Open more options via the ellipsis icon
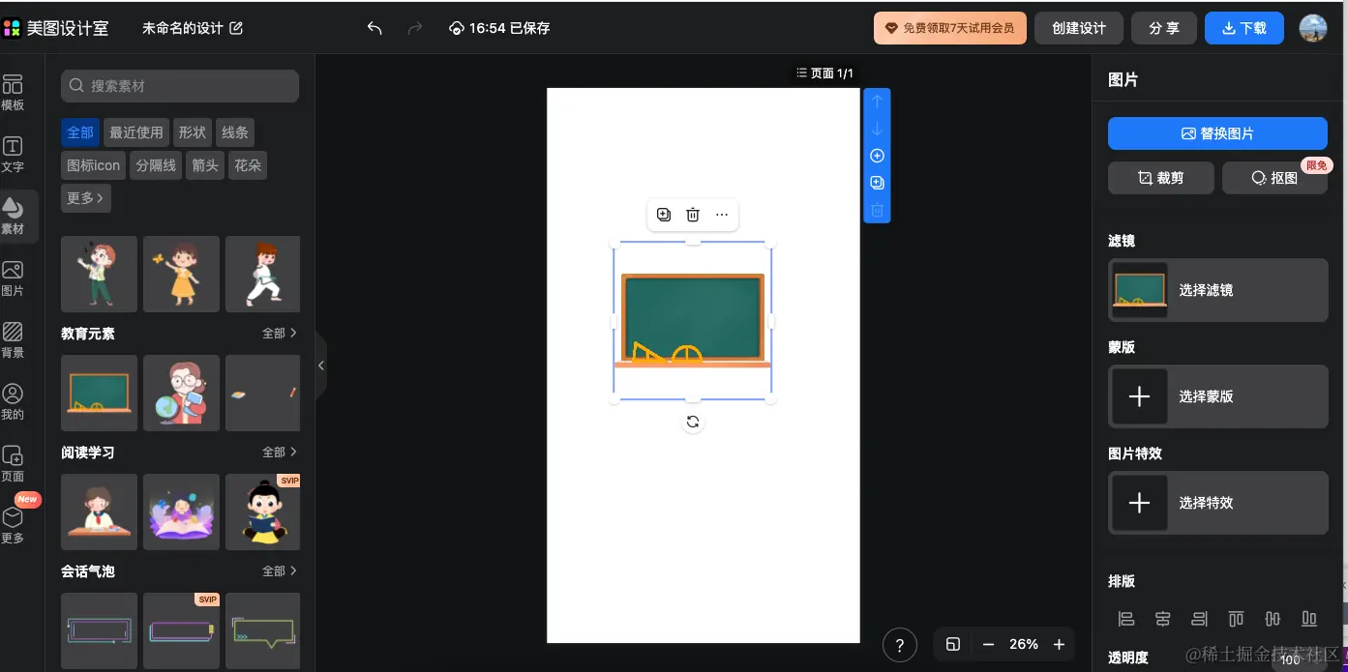This screenshot has width=1348, height=672. click(721, 214)
